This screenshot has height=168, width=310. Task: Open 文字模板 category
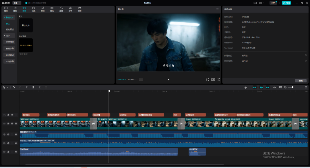coord(9,42)
